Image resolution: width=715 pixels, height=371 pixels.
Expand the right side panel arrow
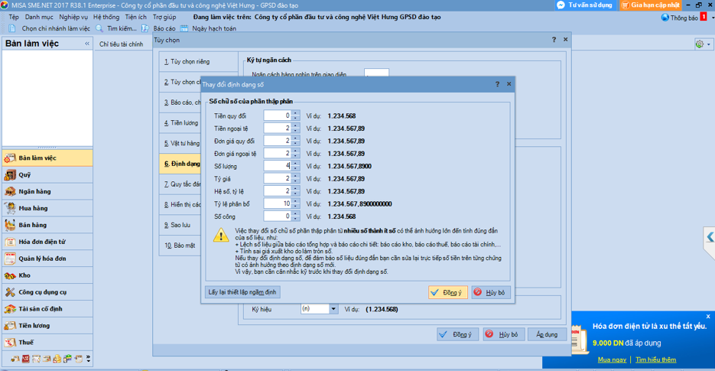click(710, 237)
